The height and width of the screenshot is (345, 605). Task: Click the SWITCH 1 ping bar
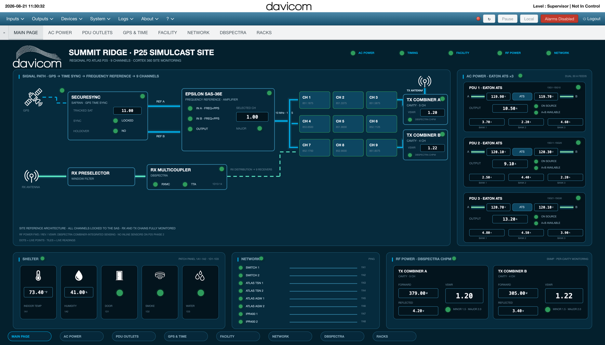(x=323, y=268)
